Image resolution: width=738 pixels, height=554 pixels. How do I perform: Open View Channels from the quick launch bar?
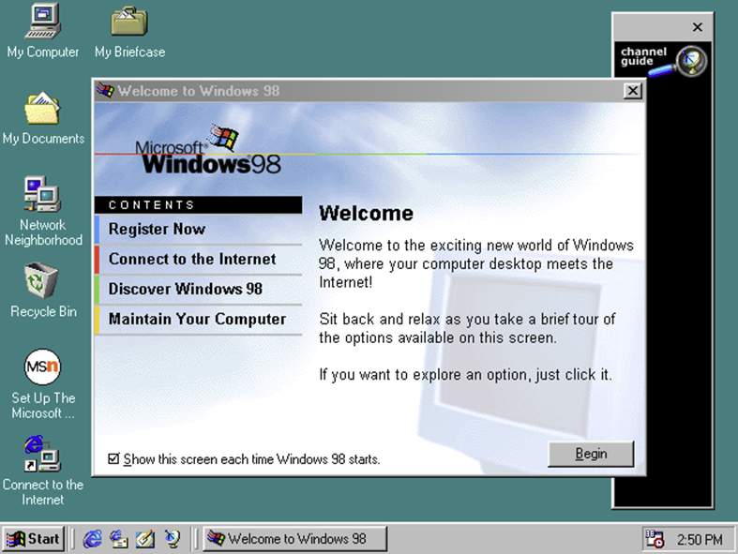(173, 538)
